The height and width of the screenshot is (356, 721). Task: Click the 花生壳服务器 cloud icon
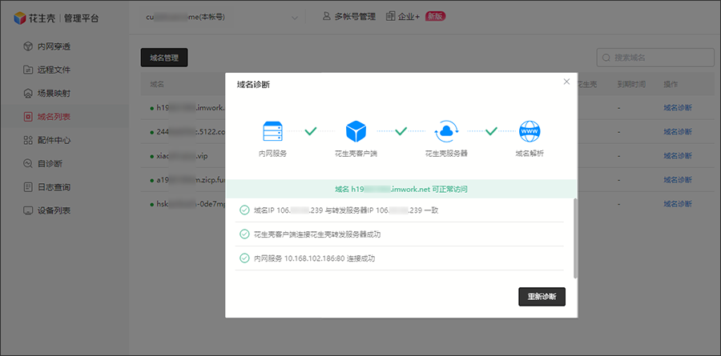(446, 131)
